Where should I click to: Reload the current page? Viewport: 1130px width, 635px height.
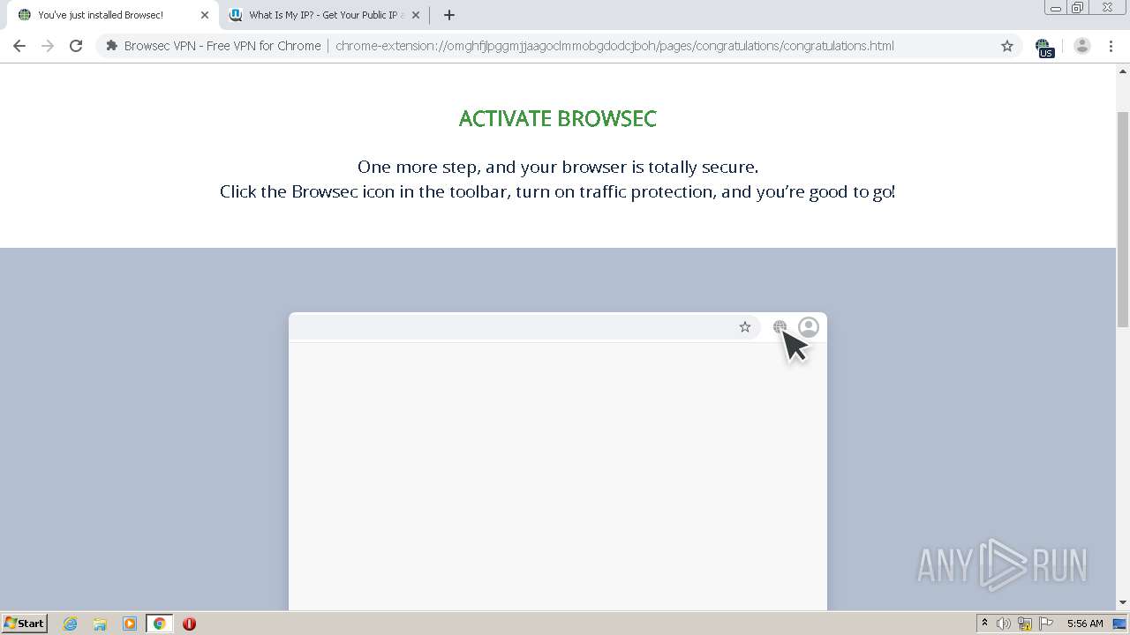click(76, 46)
